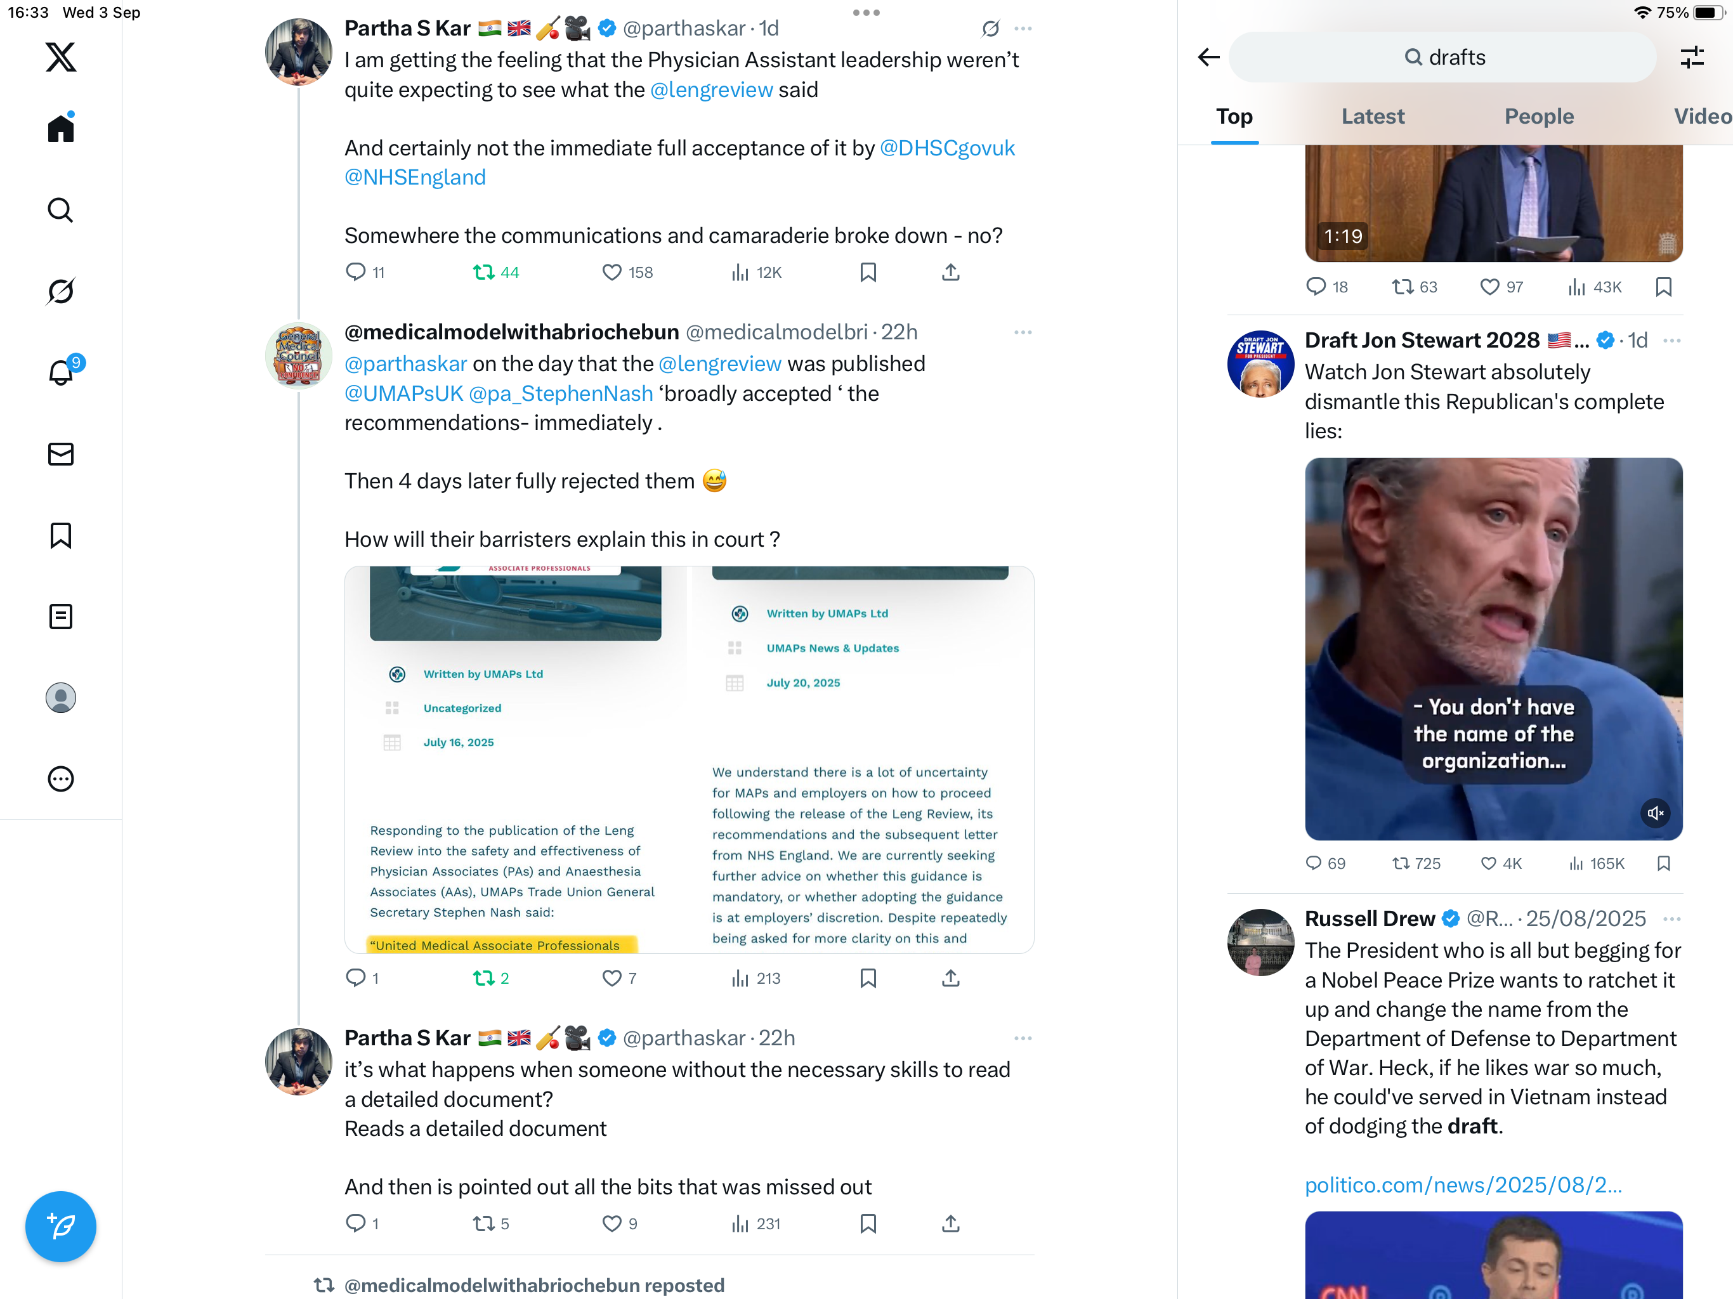Screen dimensions: 1733x1299
Task: Open Messages envelope in sidebar
Action: click(60, 454)
